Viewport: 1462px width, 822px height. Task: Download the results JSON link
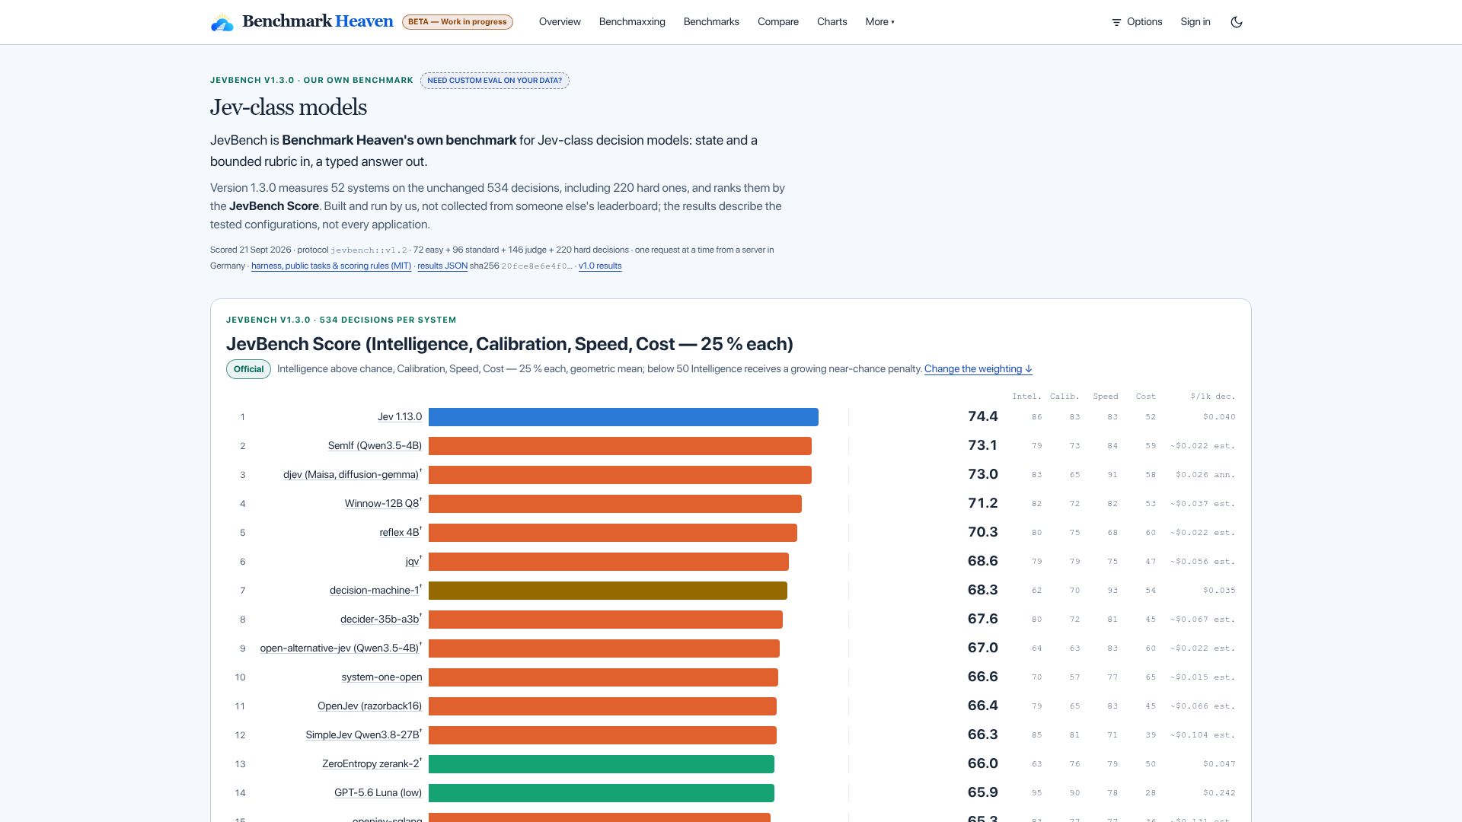coord(442,266)
